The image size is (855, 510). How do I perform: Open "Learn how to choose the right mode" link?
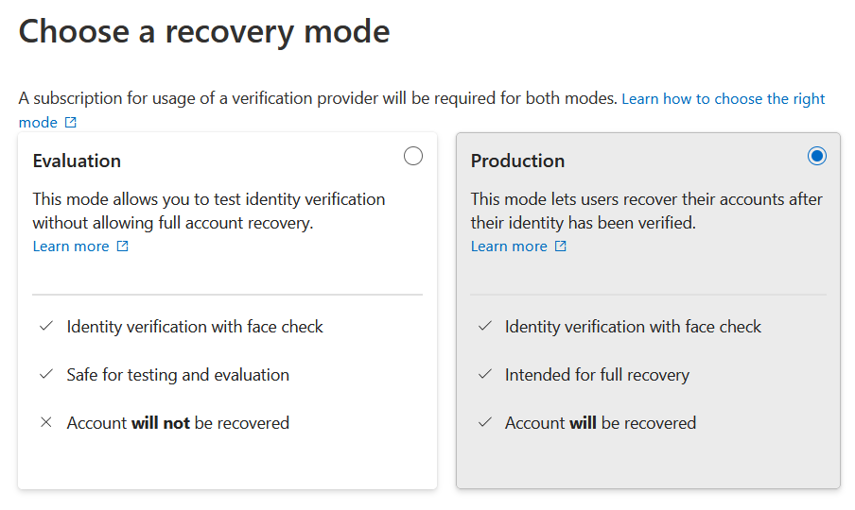(723, 99)
